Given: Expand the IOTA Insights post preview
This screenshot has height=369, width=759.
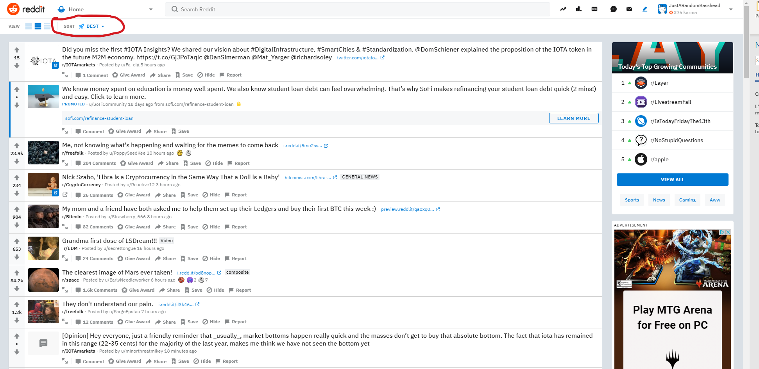Looking at the screenshot, I should 65,75.
